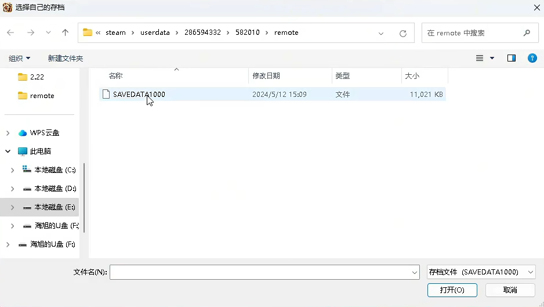544x307 pixels.
Task: Expand subfolders after steam breadcrumb
Action: 133,32
